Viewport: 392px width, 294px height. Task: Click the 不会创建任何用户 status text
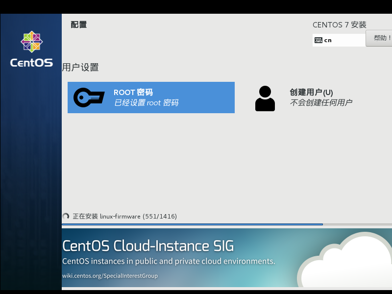pyautogui.click(x=321, y=103)
